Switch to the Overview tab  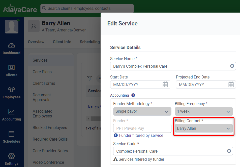pos(36,42)
